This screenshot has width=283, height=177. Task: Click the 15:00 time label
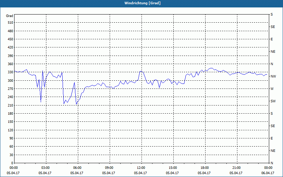[173, 167]
